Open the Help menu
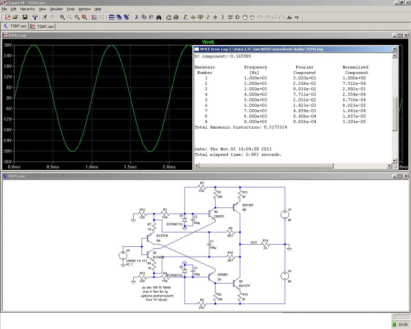 click(98, 9)
